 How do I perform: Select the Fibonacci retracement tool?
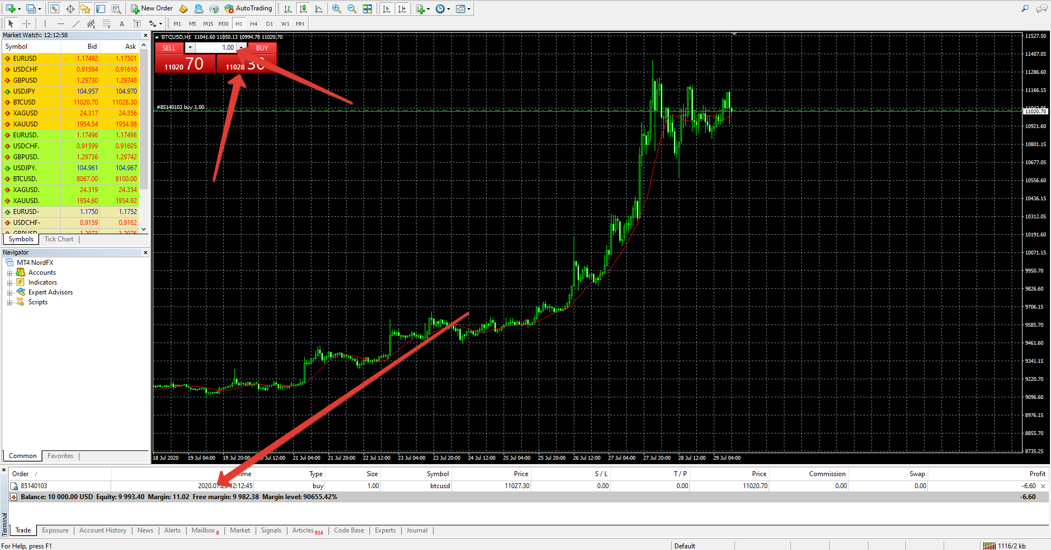coord(106,24)
